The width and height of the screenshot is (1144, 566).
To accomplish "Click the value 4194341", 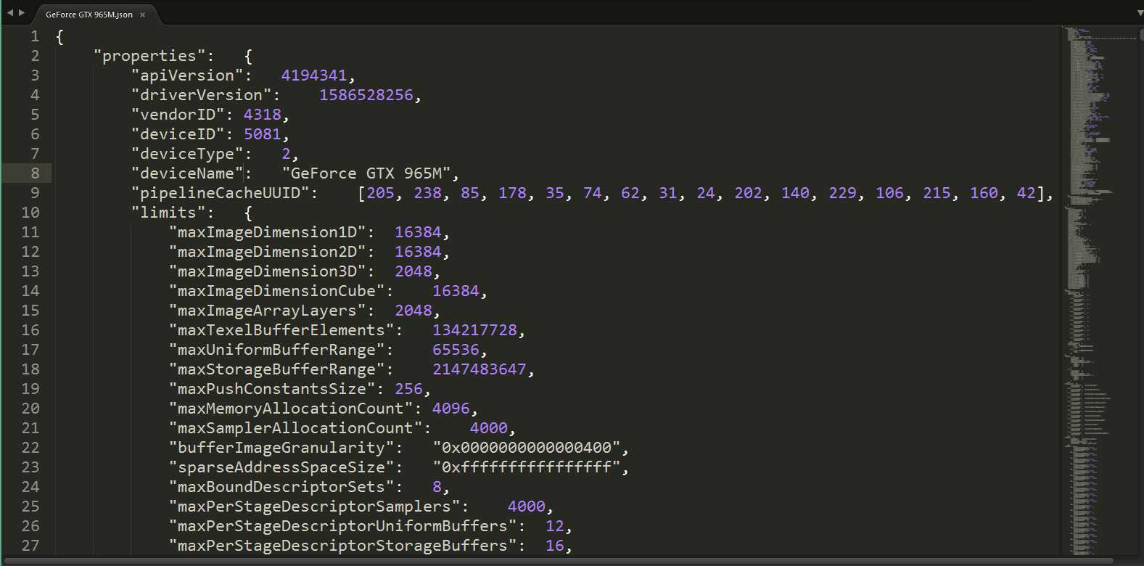I will pyautogui.click(x=314, y=75).
